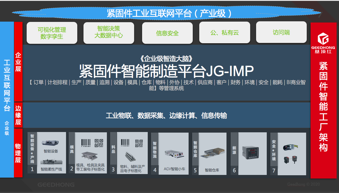The image size is (339, 193).
Task: Click the blue 工业互联网平台 side banner
Action: point(7,100)
